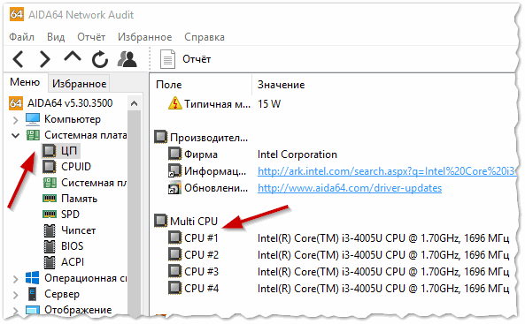
Task: Open the ark.intel.com product information link
Action: coord(387,171)
